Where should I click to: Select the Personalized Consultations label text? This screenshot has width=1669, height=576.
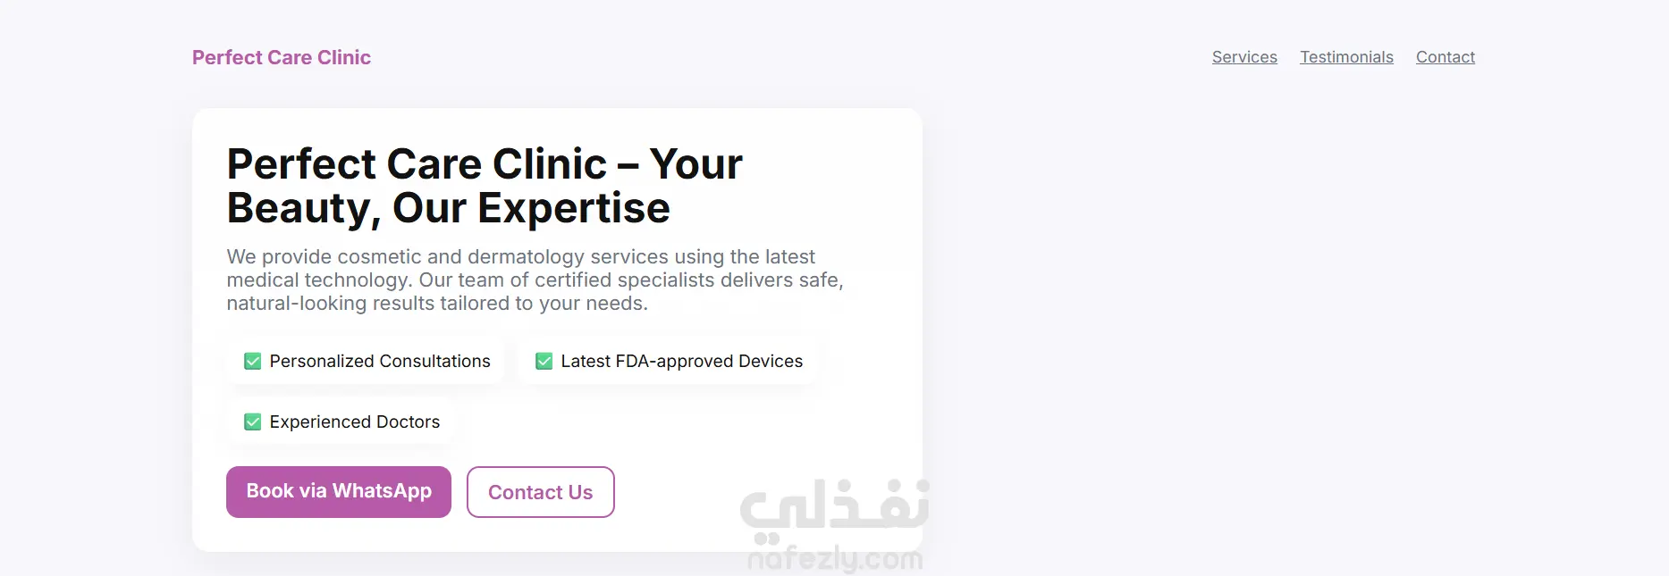click(380, 361)
